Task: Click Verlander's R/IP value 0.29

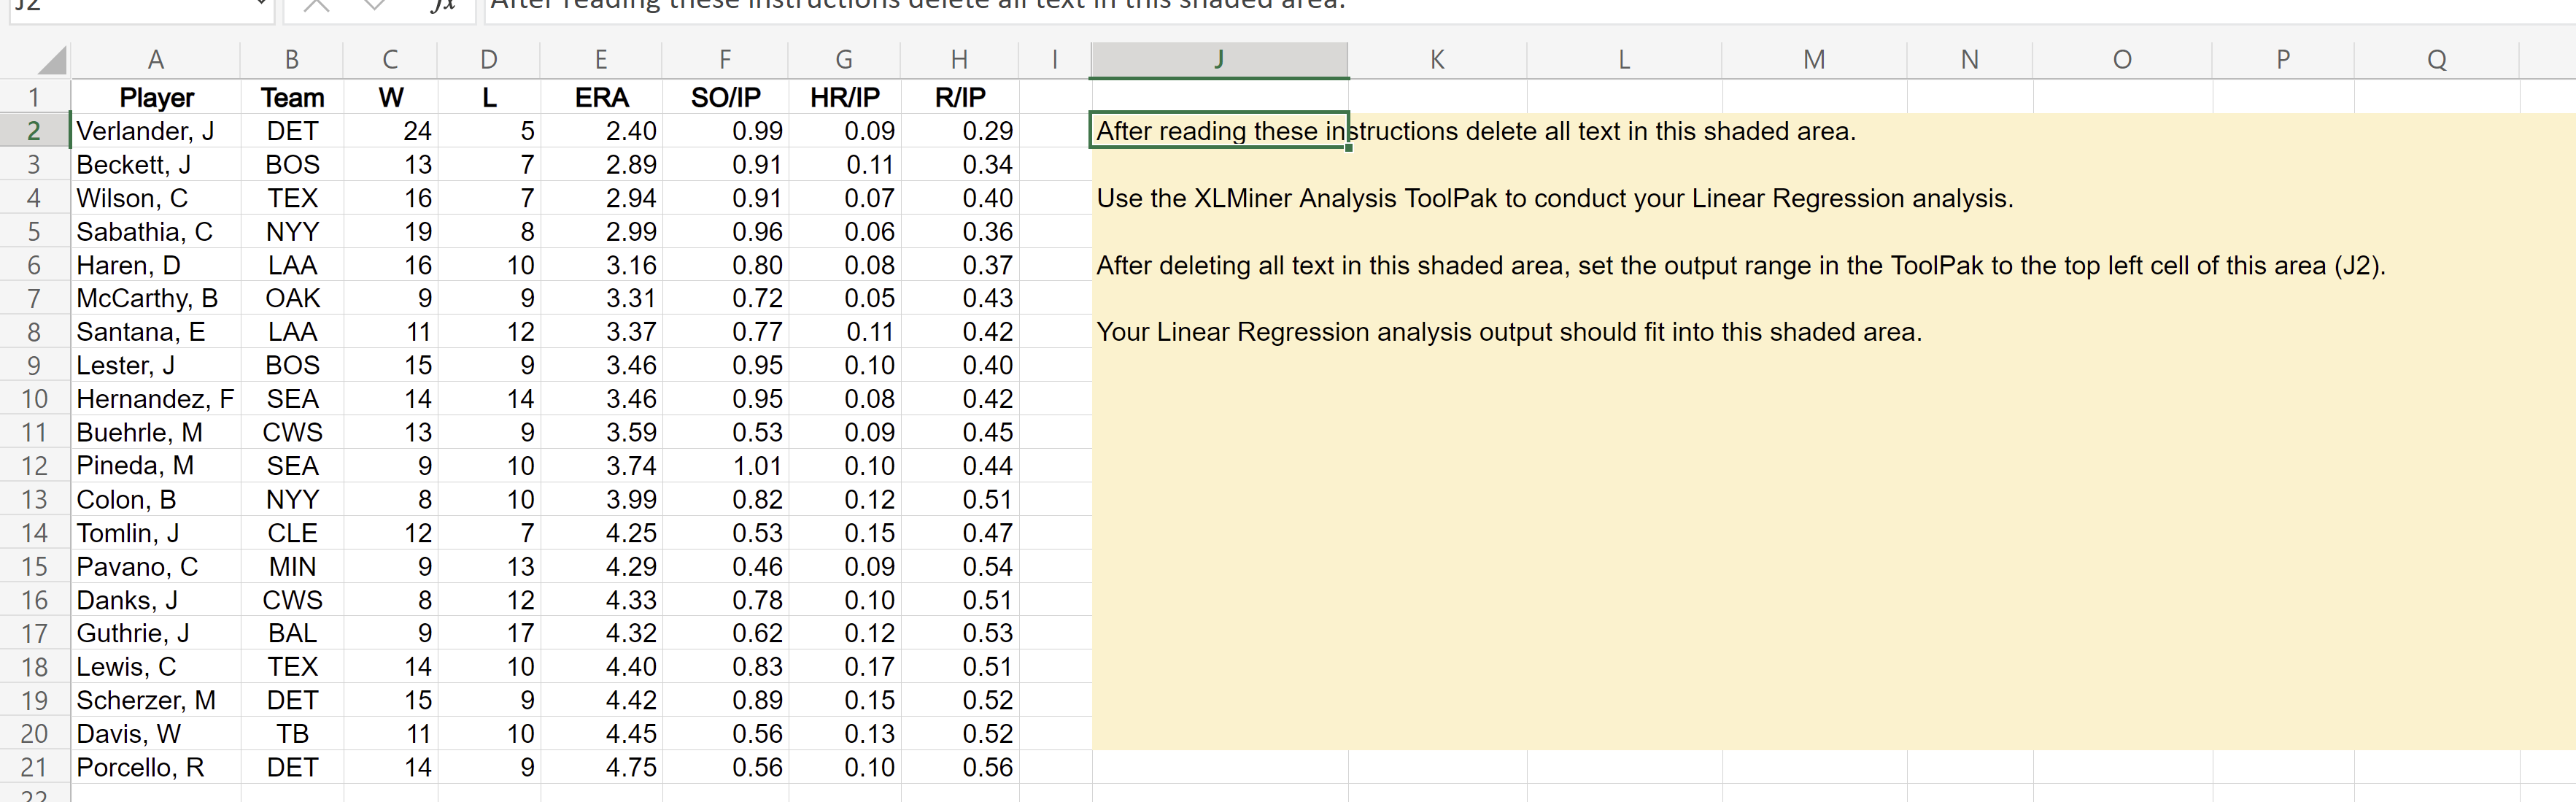Action: (960, 131)
